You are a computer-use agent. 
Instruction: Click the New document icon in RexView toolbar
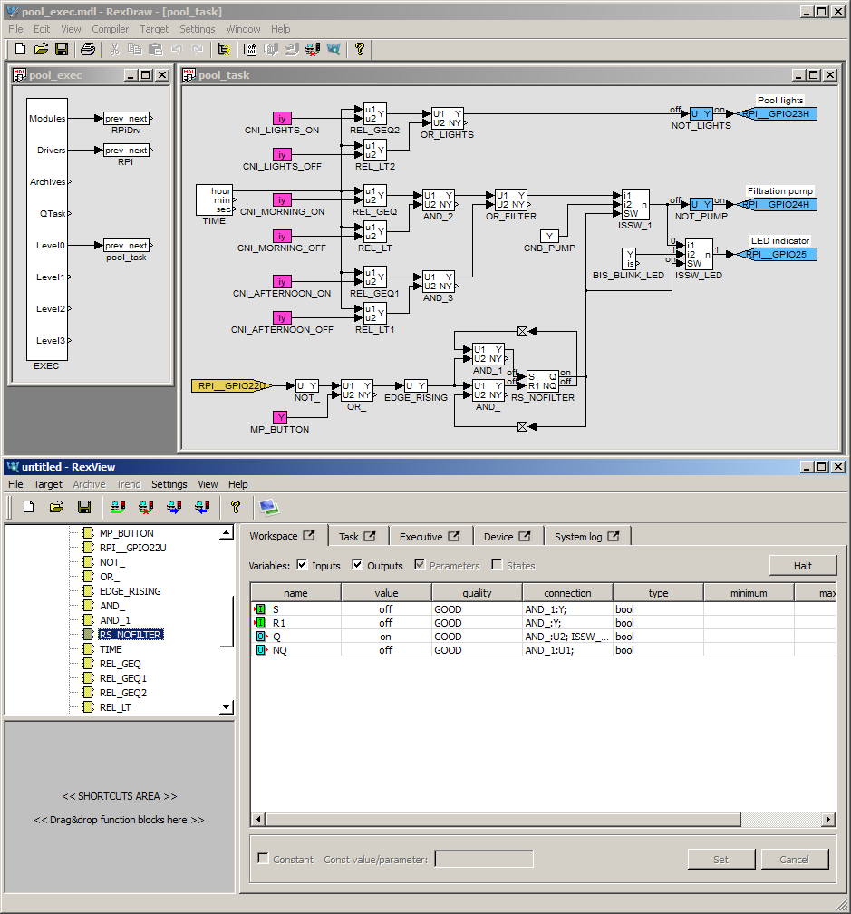[28, 507]
